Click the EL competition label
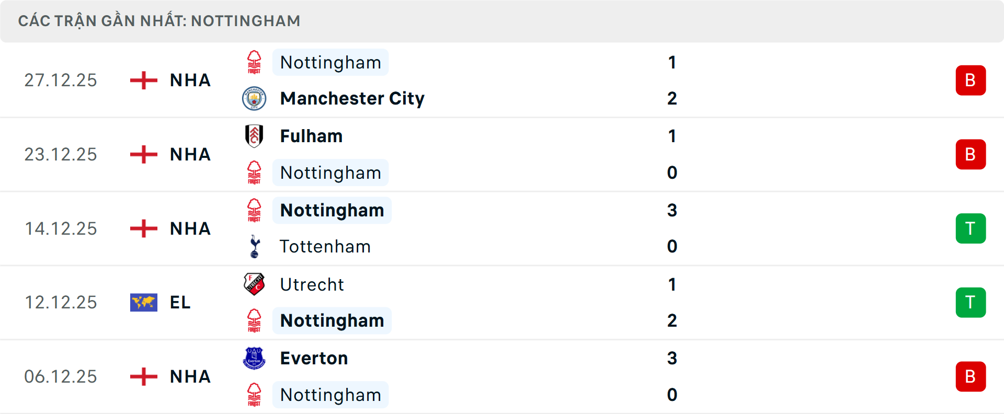 click(x=180, y=302)
